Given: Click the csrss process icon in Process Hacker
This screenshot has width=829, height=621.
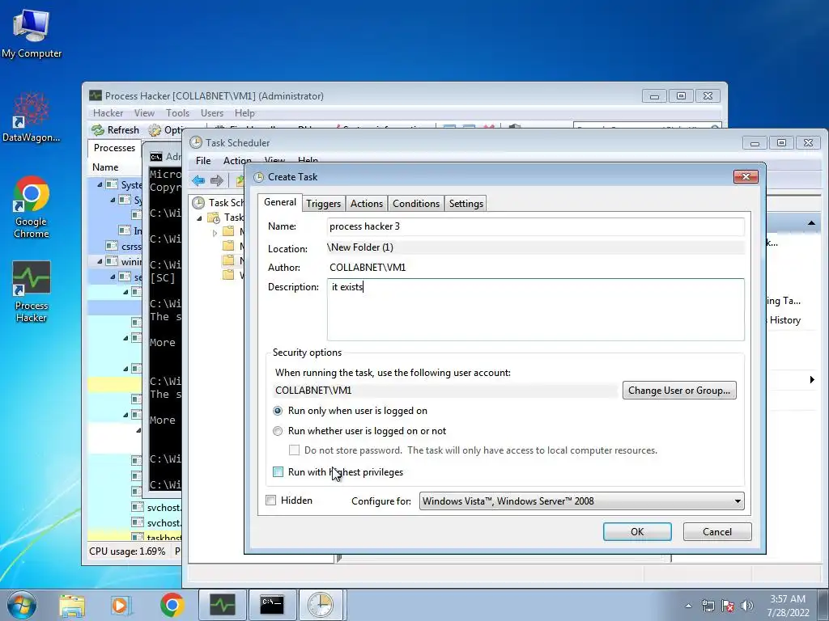Looking at the screenshot, I should pos(112,246).
